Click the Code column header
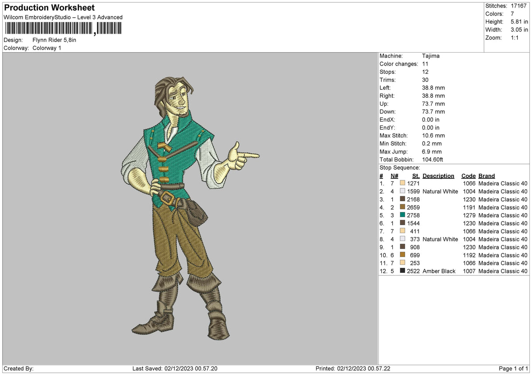Screen dimensions: 532x375 [x=468, y=176]
